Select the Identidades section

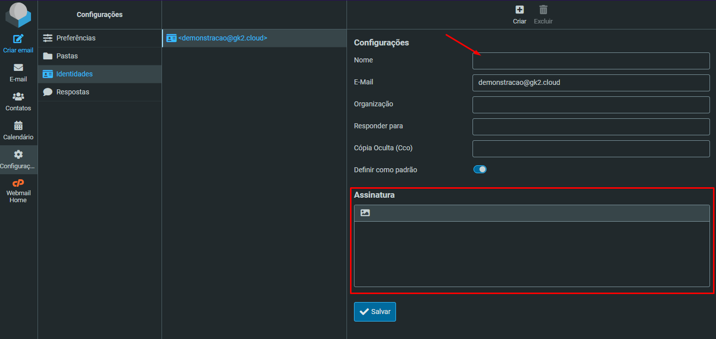click(x=74, y=74)
